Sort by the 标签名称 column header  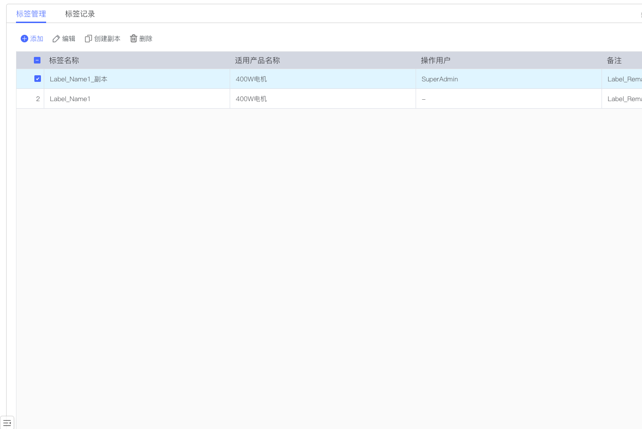pyautogui.click(x=64, y=60)
